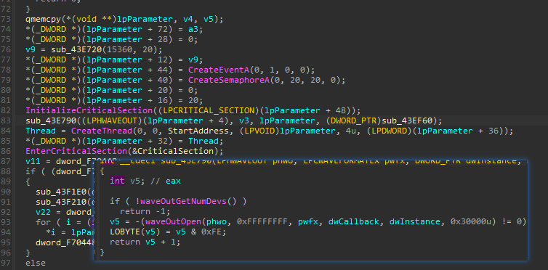The height and width of the screenshot is (270, 548).
Task: Click the EnterCriticalSection call
Action: coord(76,151)
